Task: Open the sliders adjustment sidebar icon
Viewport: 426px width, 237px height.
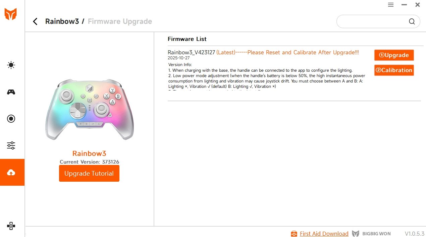Action: pyautogui.click(x=11, y=145)
